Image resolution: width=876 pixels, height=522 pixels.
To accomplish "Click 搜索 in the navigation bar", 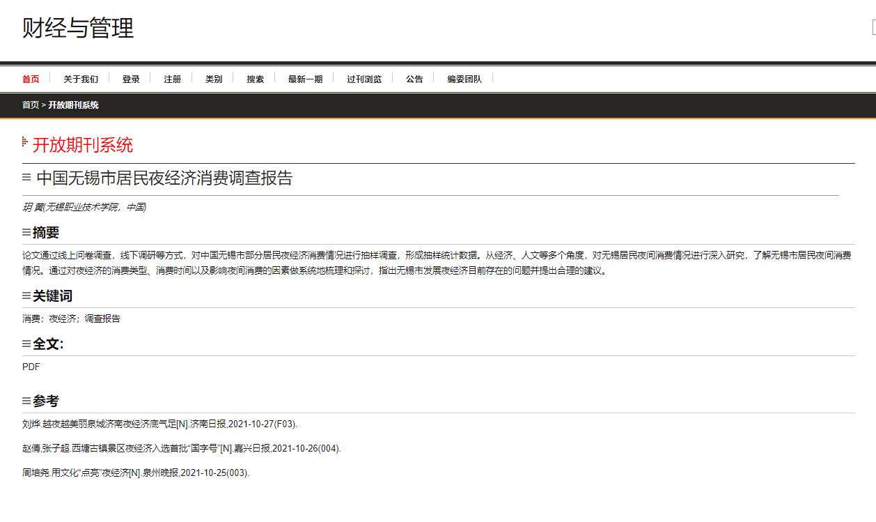I will pyautogui.click(x=256, y=79).
